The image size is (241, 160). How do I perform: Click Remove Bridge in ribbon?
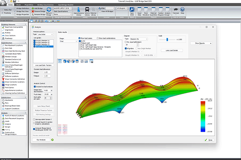click(x=39, y=11)
